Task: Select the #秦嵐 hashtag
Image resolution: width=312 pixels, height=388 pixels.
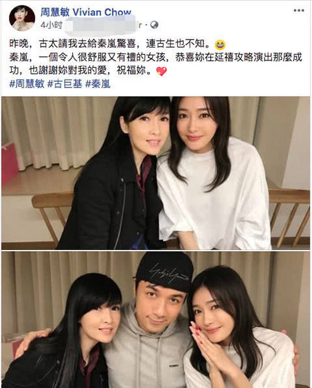Action: pyautogui.click(x=97, y=84)
